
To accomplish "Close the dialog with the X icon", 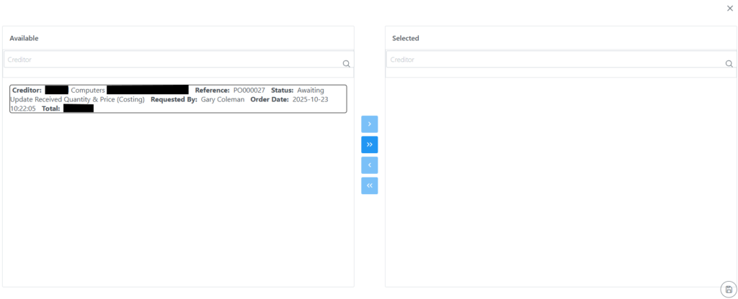I will 729,8.
